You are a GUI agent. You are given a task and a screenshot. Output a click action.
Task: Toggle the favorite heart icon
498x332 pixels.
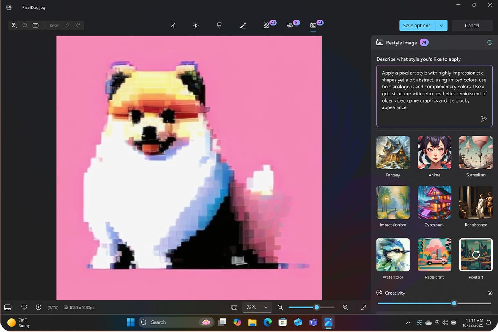pyautogui.click(x=24, y=307)
